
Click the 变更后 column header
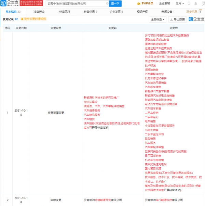click(174, 28)
